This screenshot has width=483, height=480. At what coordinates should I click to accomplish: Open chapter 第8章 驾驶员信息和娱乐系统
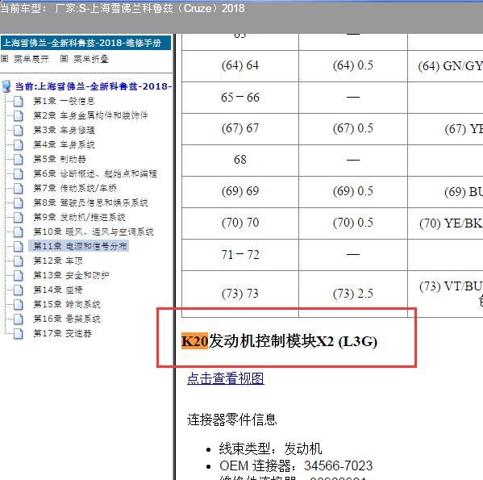90,202
